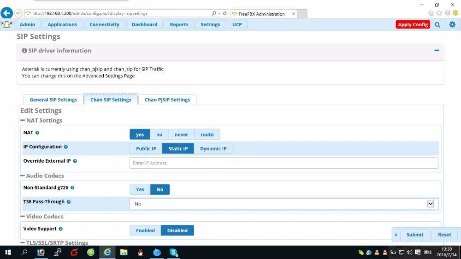
Task: Show help for the NAT setting
Action: coord(37,133)
